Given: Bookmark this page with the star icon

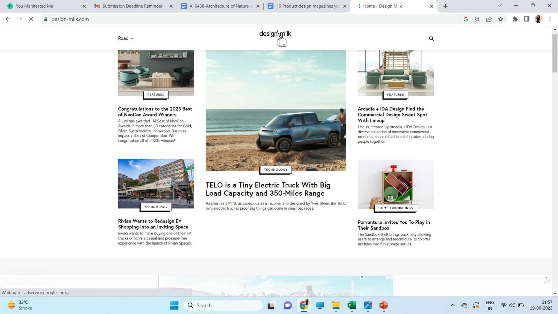Looking at the screenshot, I should click(500, 19).
